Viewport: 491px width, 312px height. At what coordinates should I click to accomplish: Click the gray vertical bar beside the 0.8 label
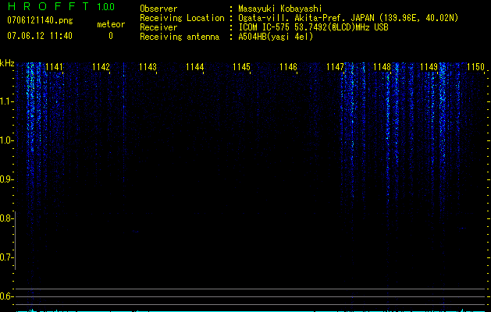click(15, 240)
